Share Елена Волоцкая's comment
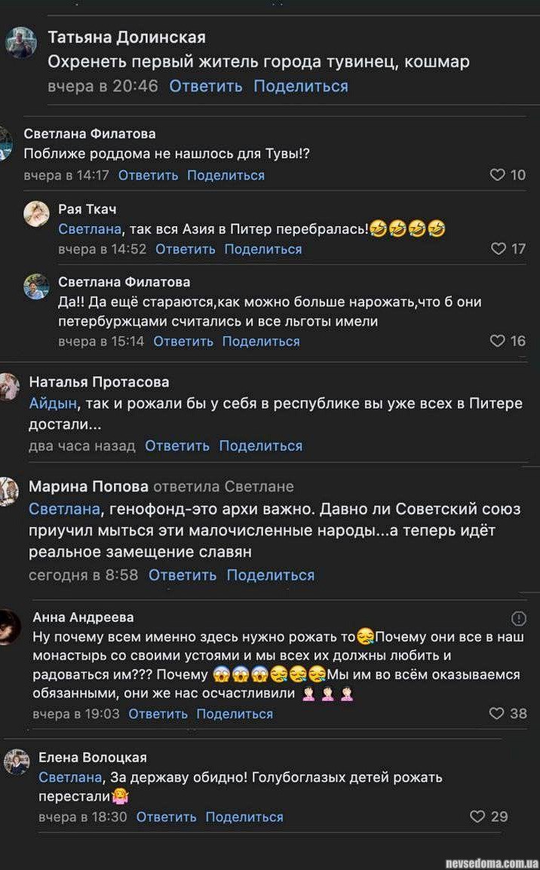540x870 pixels. pos(244,816)
